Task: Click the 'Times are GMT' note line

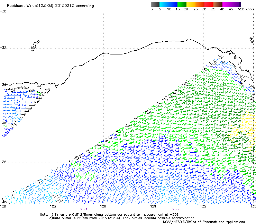Action: click(x=109, y=215)
